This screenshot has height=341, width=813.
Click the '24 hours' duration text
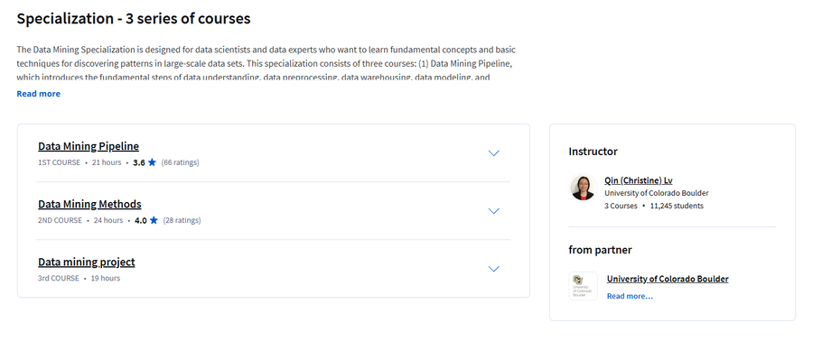click(108, 220)
